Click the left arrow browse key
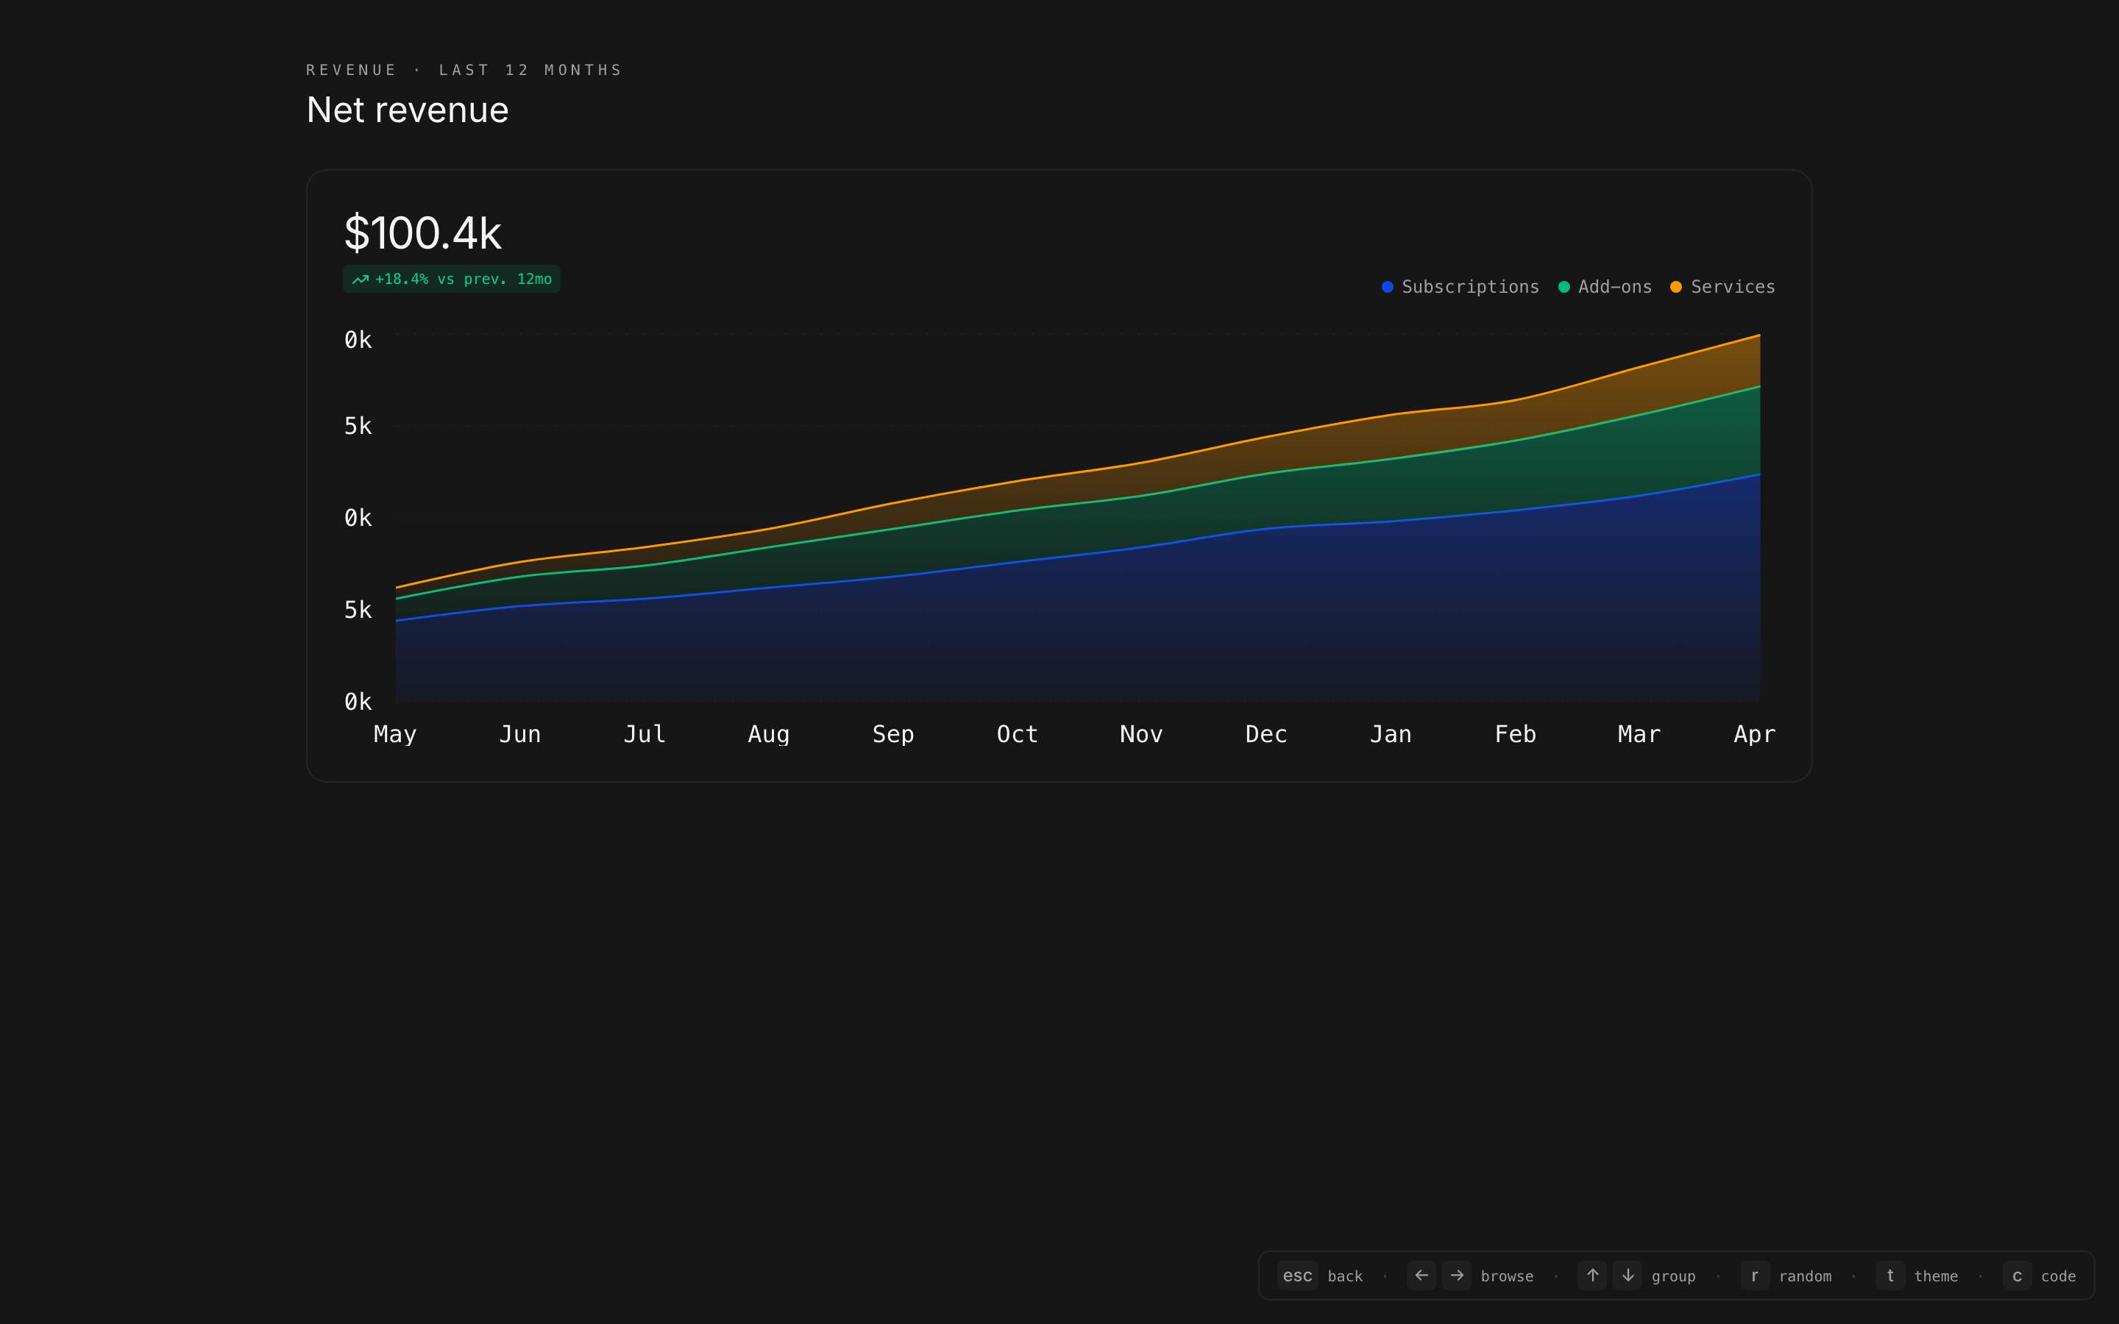This screenshot has width=2119, height=1324. tap(1421, 1275)
